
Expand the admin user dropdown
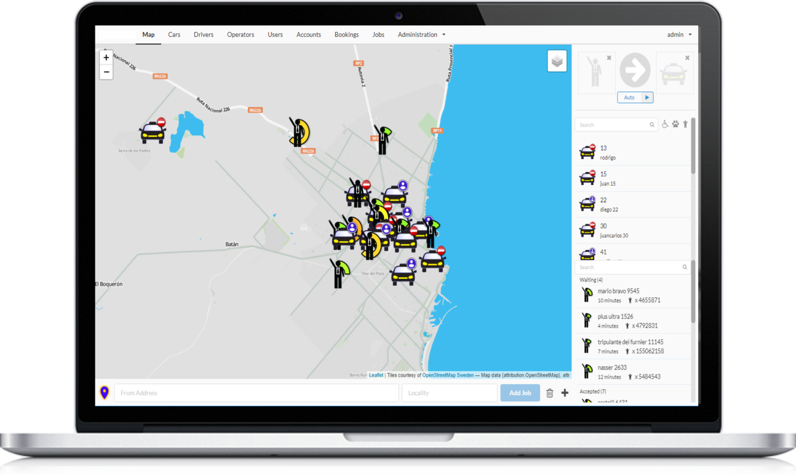pyautogui.click(x=679, y=35)
